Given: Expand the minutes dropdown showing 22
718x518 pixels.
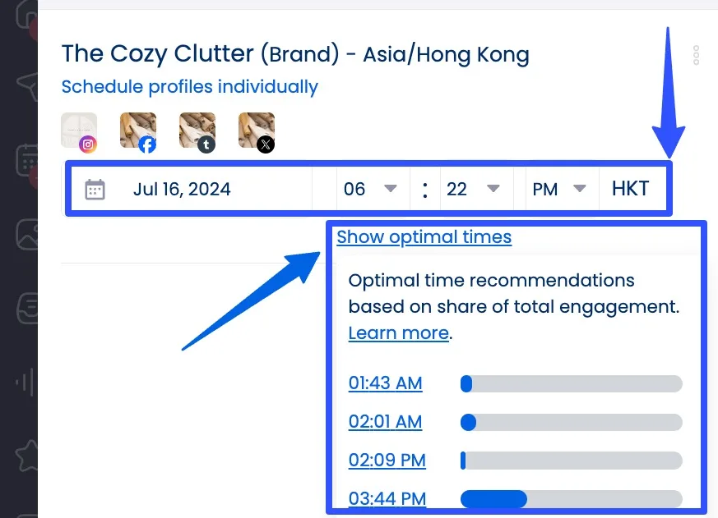Looking at the screenshot, I should point(472,190).
